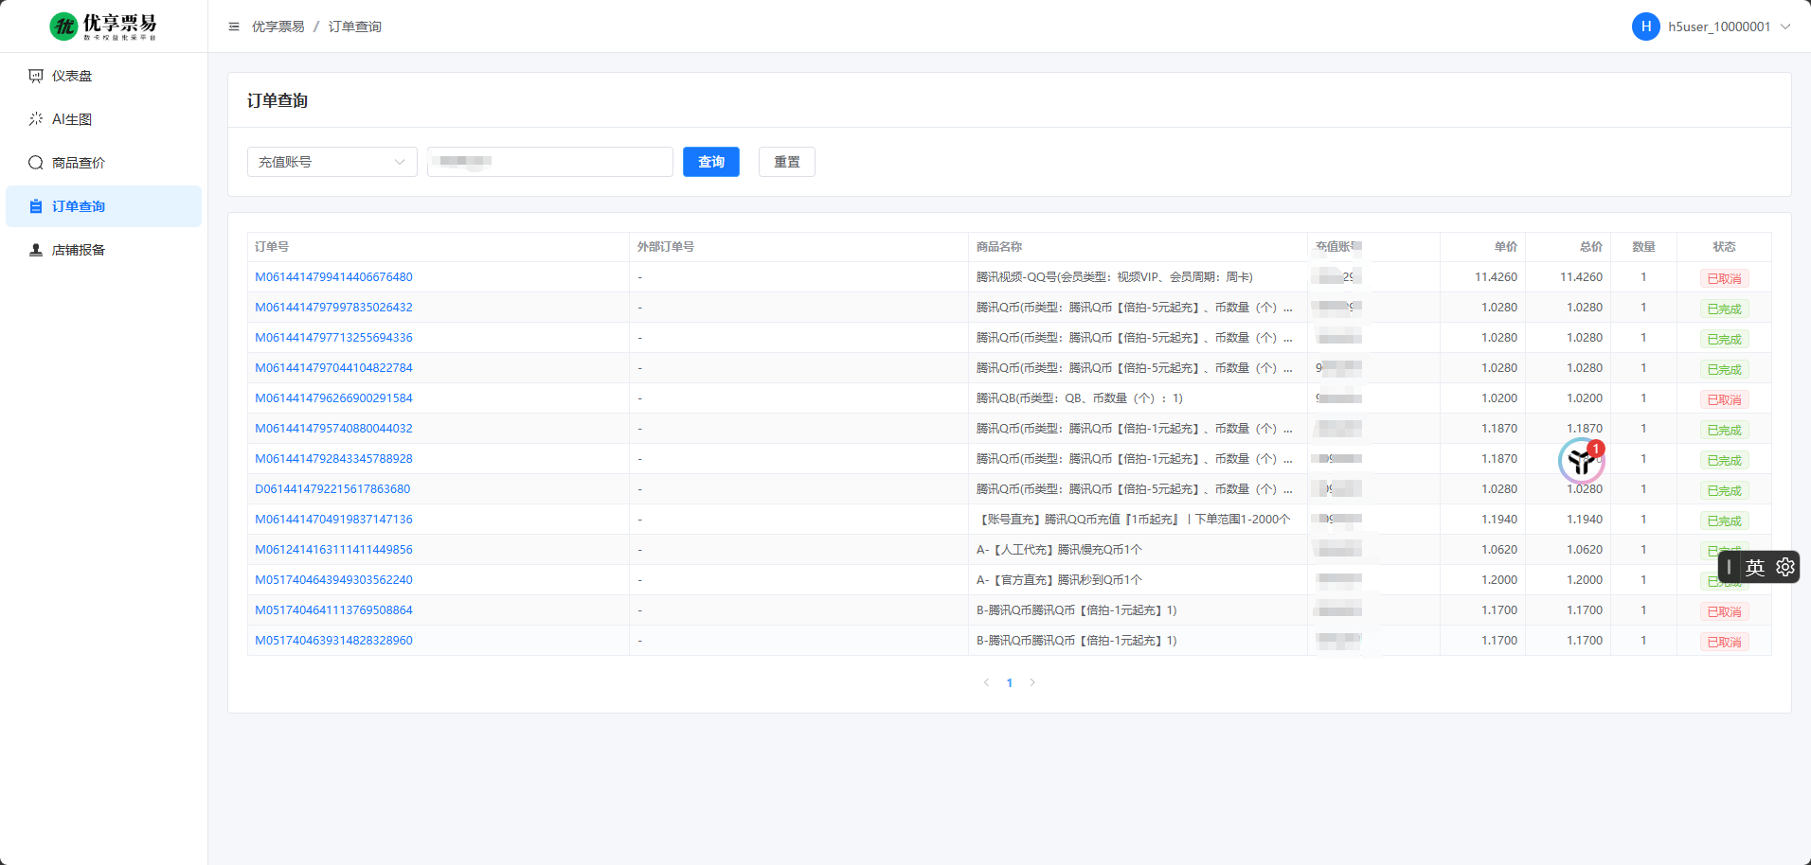The image size is (1811, 865).
Task: Open the 充值账号 search-type dropdown
Action: (332, 162)
